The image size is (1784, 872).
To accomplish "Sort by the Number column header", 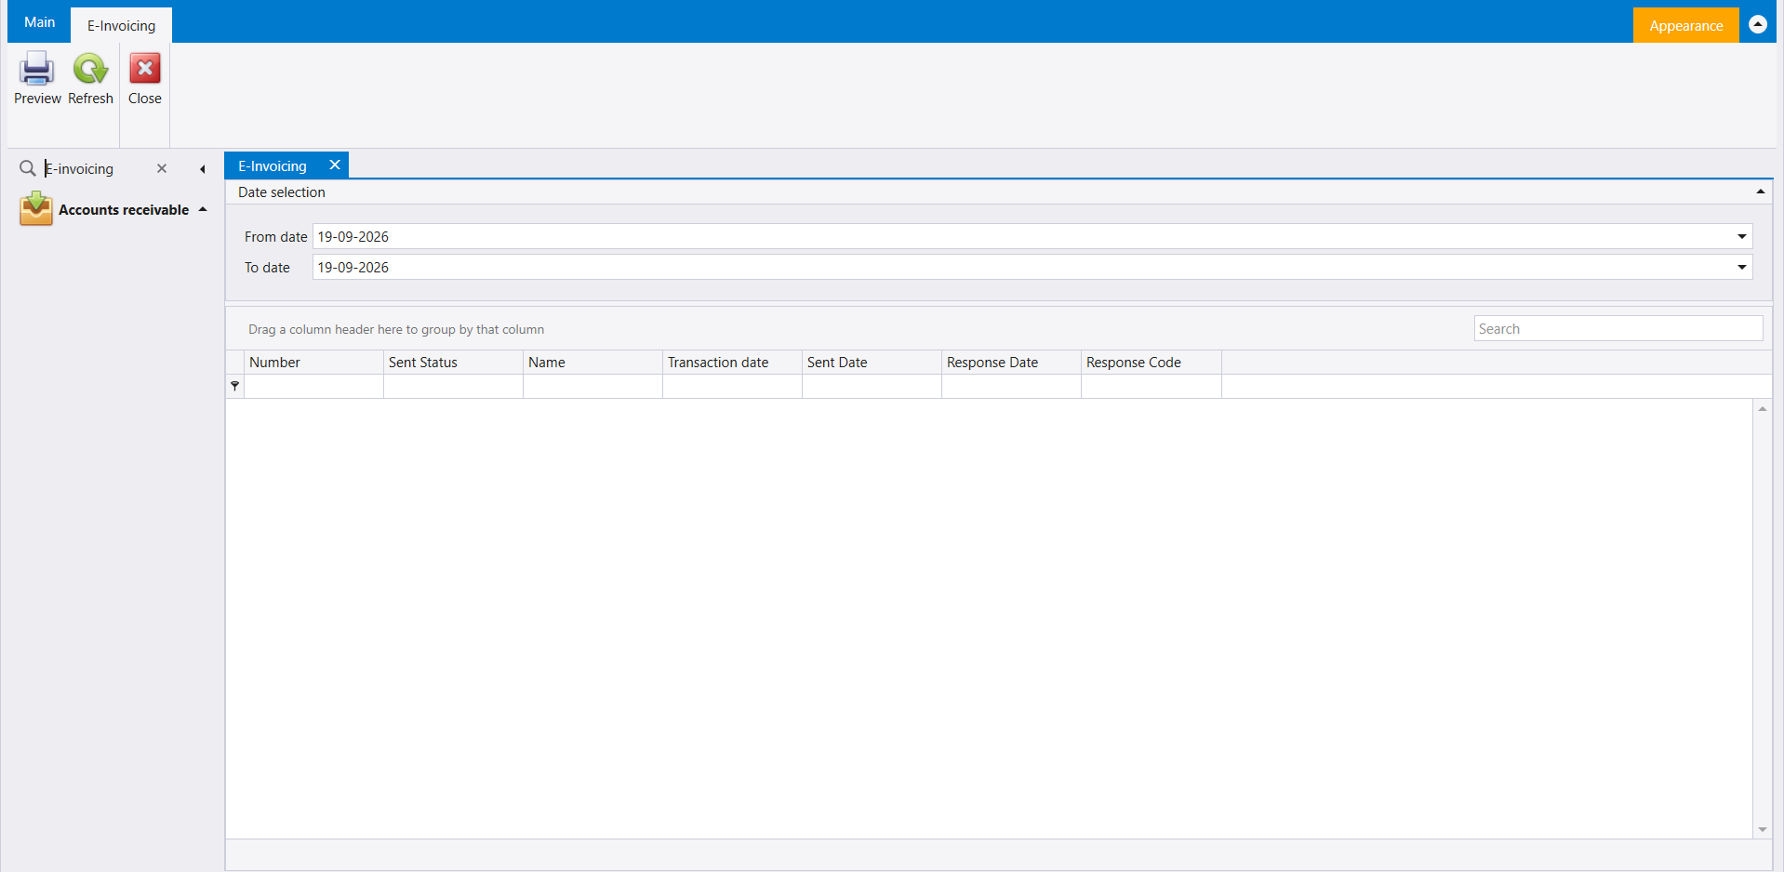I will coord(313,363).
